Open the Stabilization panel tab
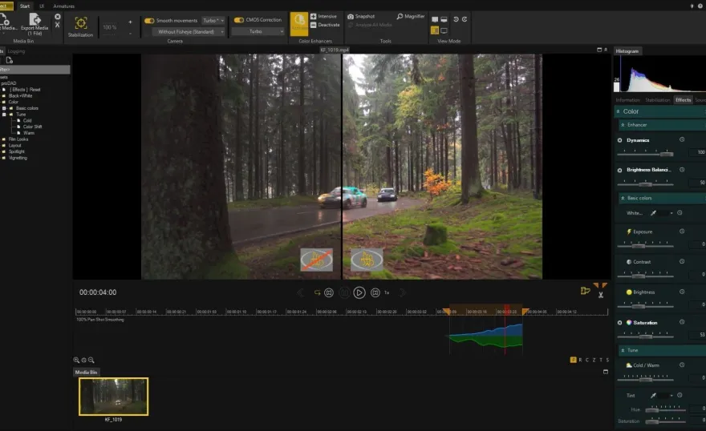 [x=657, y=100]
